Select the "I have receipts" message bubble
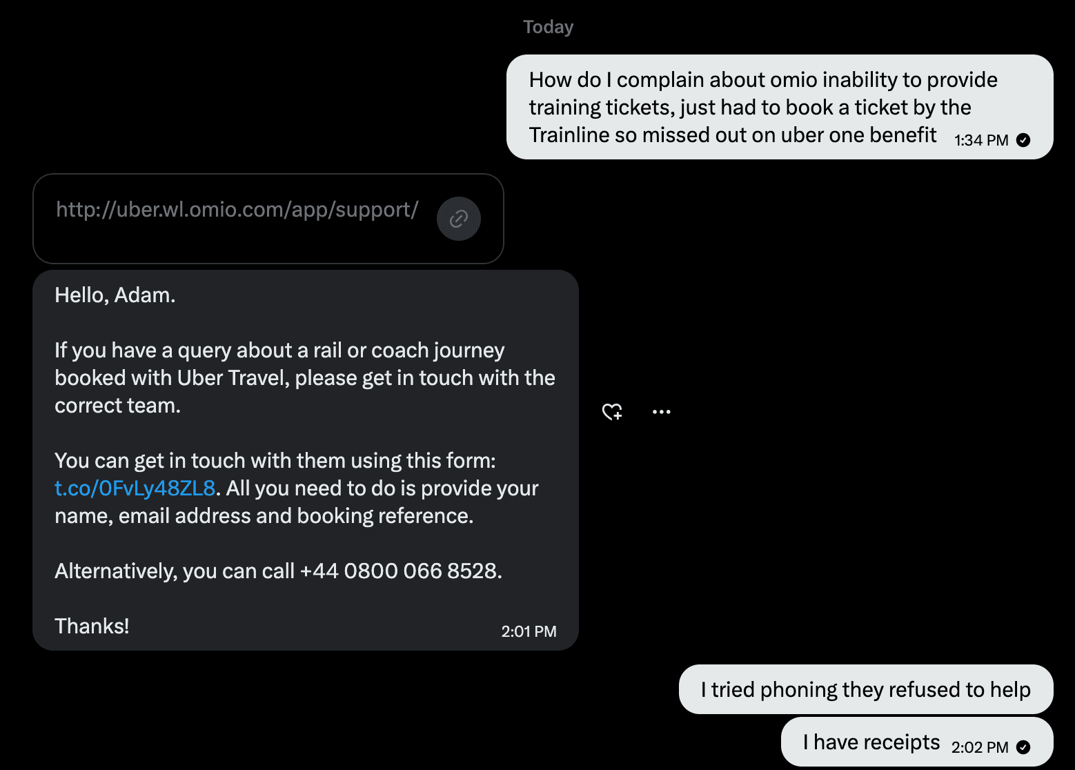The width and height of the screenshot is (1075, 770). pos(871,742)
